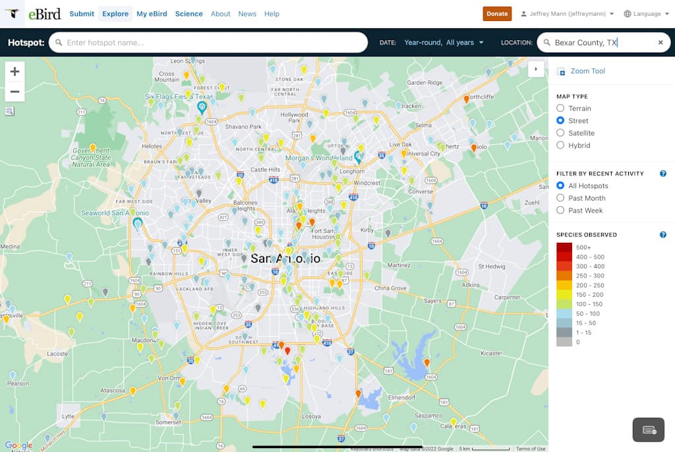
Task: Click the orange hotspot pin near Cibolo
Action: [473, 148]
